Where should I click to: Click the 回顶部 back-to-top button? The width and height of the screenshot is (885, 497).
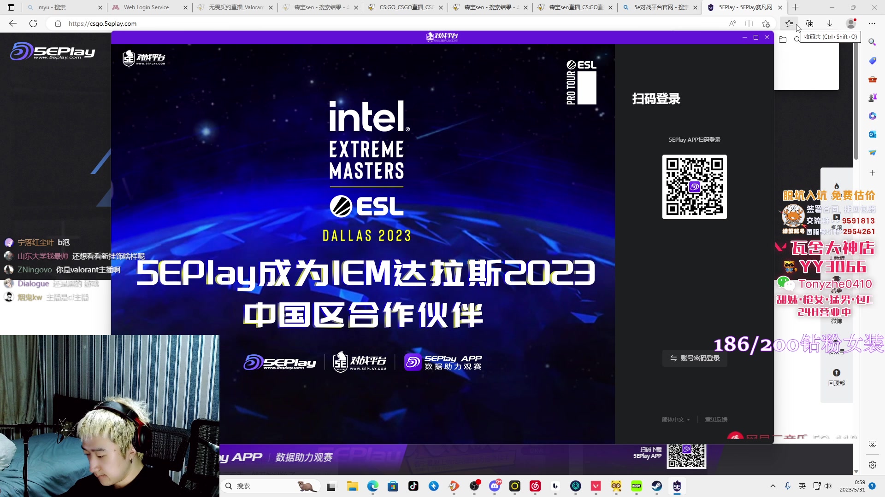click(837, 377)
